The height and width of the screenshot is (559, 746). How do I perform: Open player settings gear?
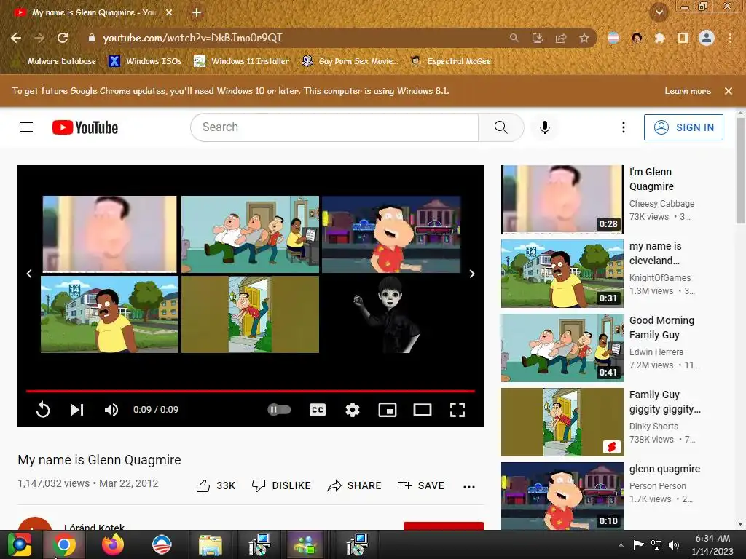[353, 410]
